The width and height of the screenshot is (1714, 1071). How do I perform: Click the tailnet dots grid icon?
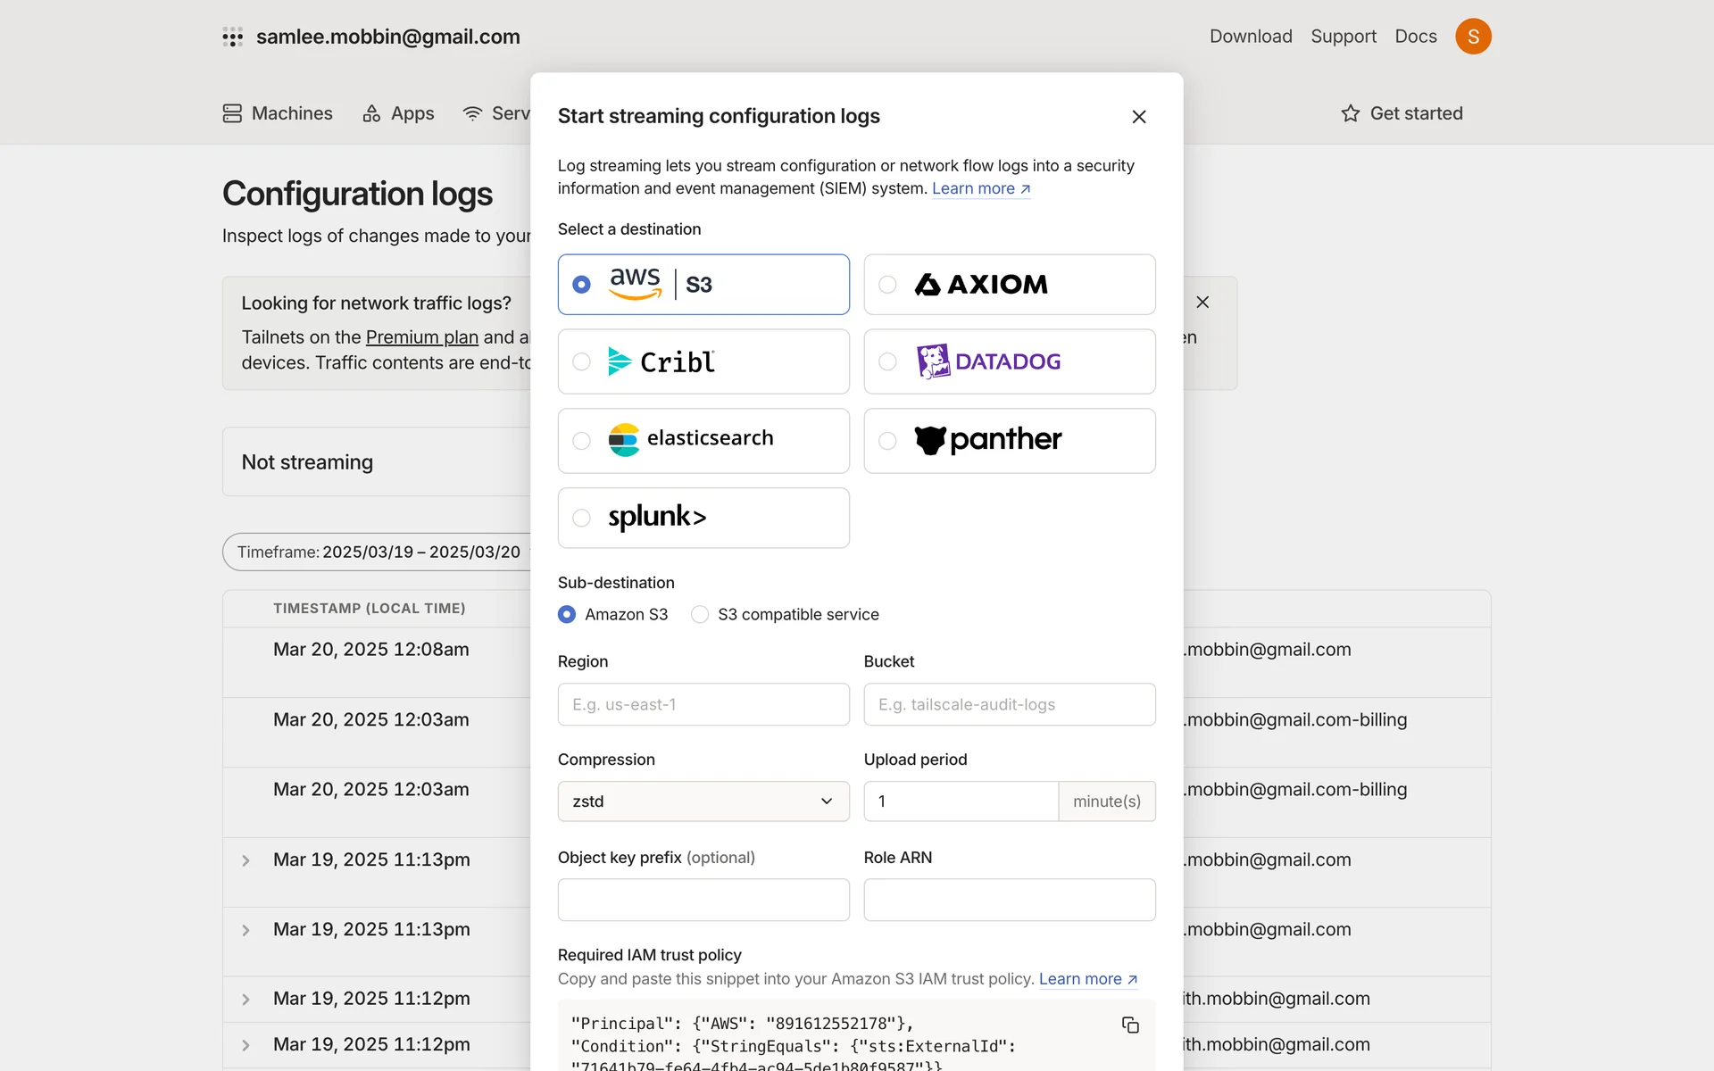pos(232,37)
